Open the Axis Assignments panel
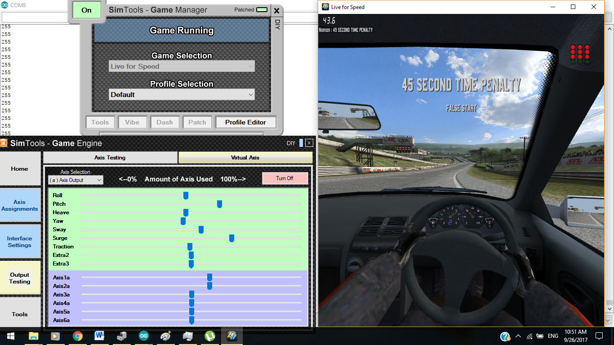Image resolution: width=614 pixels, height=345 pixels. click(x=20, y=205)
